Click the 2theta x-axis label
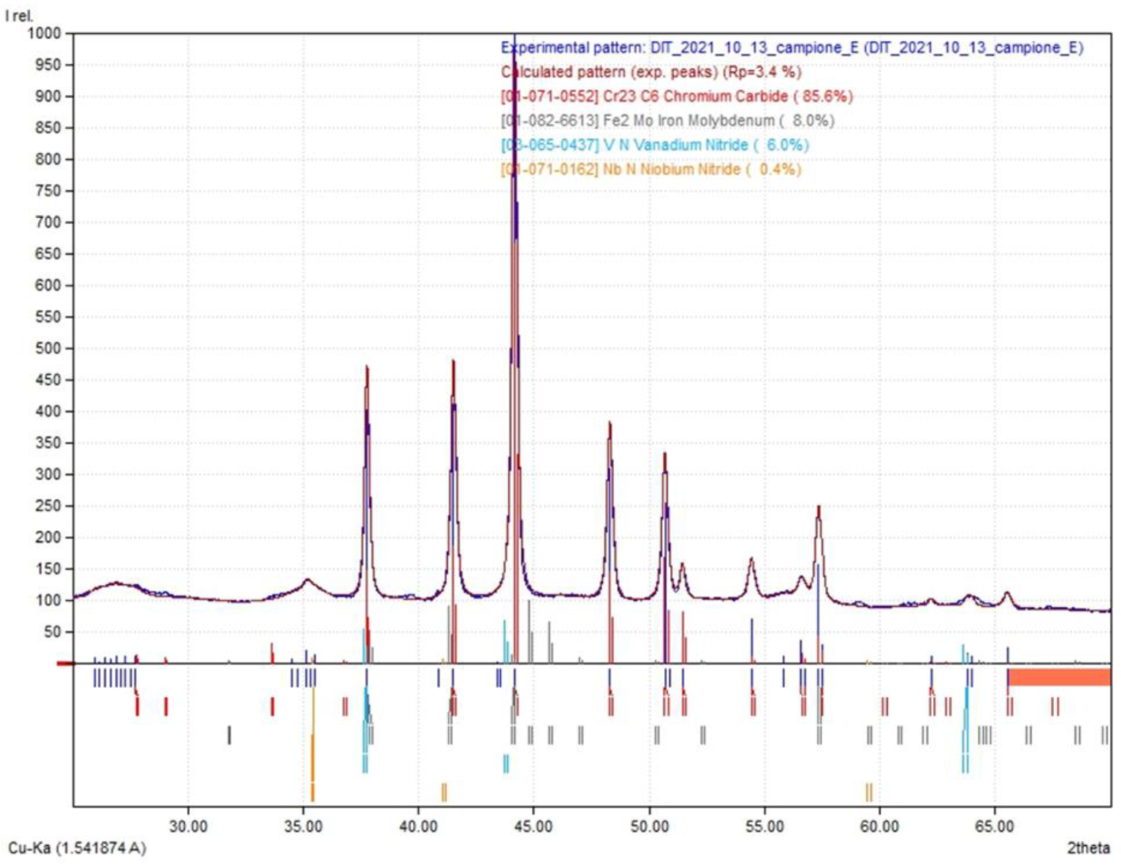 1088,848
